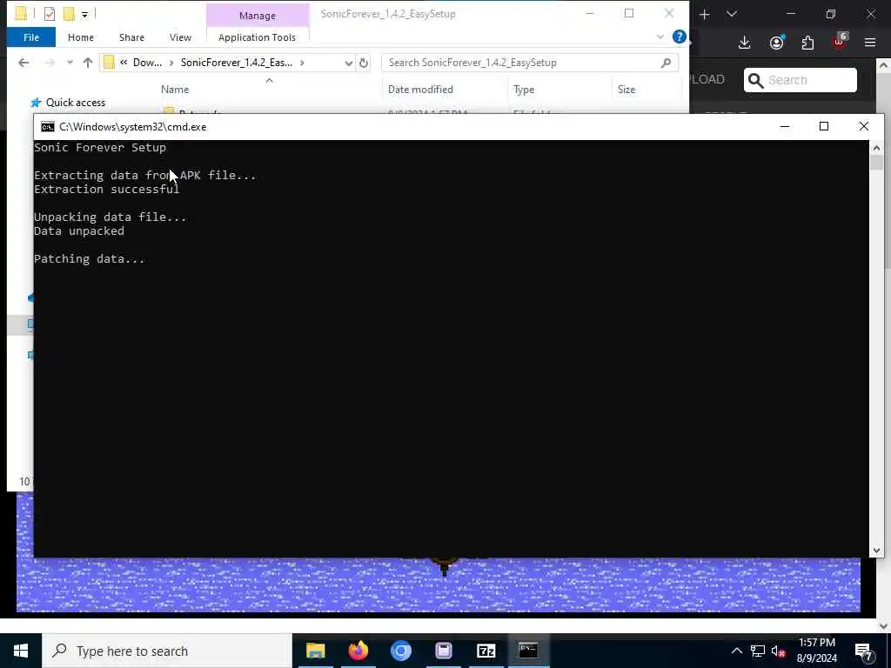This screenshot has height=668, width=891.
Task: Click the muted volume tray icon
Action: [779, 651]
